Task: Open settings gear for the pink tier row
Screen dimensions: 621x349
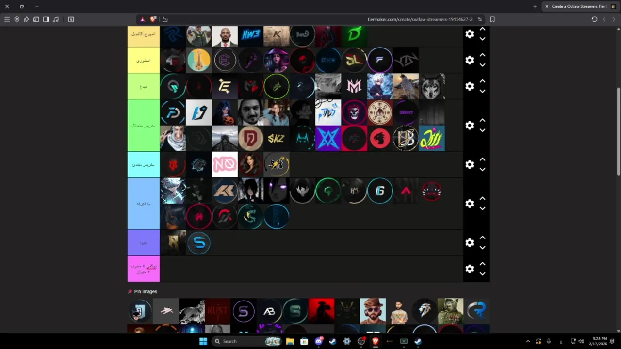Action: [469, 269]
